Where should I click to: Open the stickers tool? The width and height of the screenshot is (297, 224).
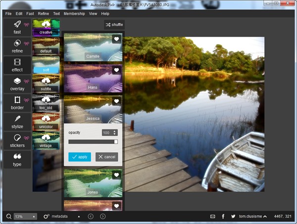point(17,140)
